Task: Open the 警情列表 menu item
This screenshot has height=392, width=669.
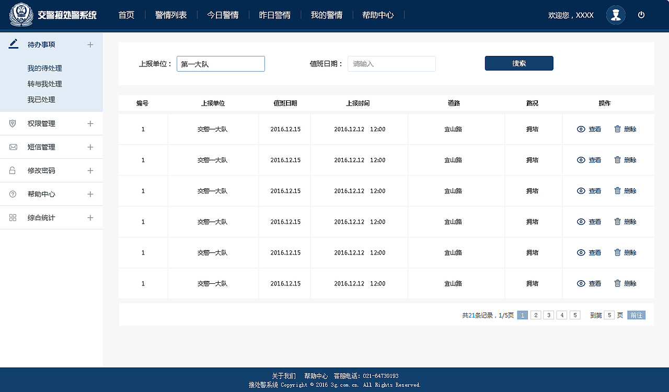Action: 171,15
